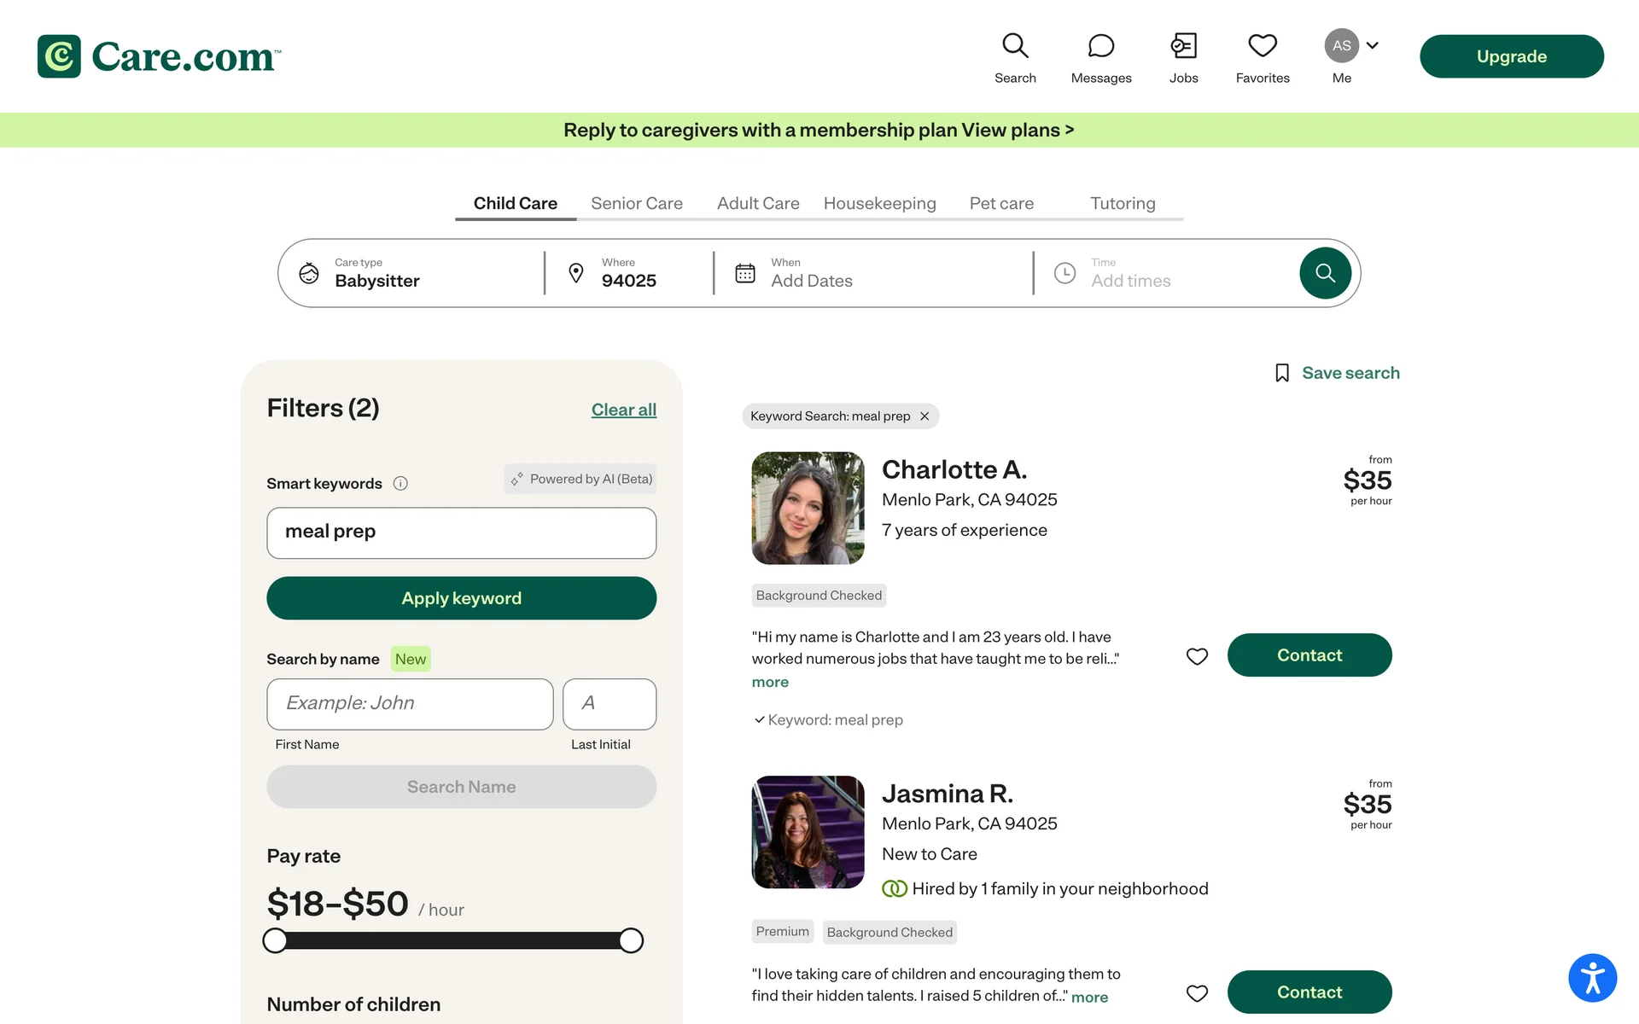Open the accessibility widget icon
1639x1024 pixels.
(1592, 977)
